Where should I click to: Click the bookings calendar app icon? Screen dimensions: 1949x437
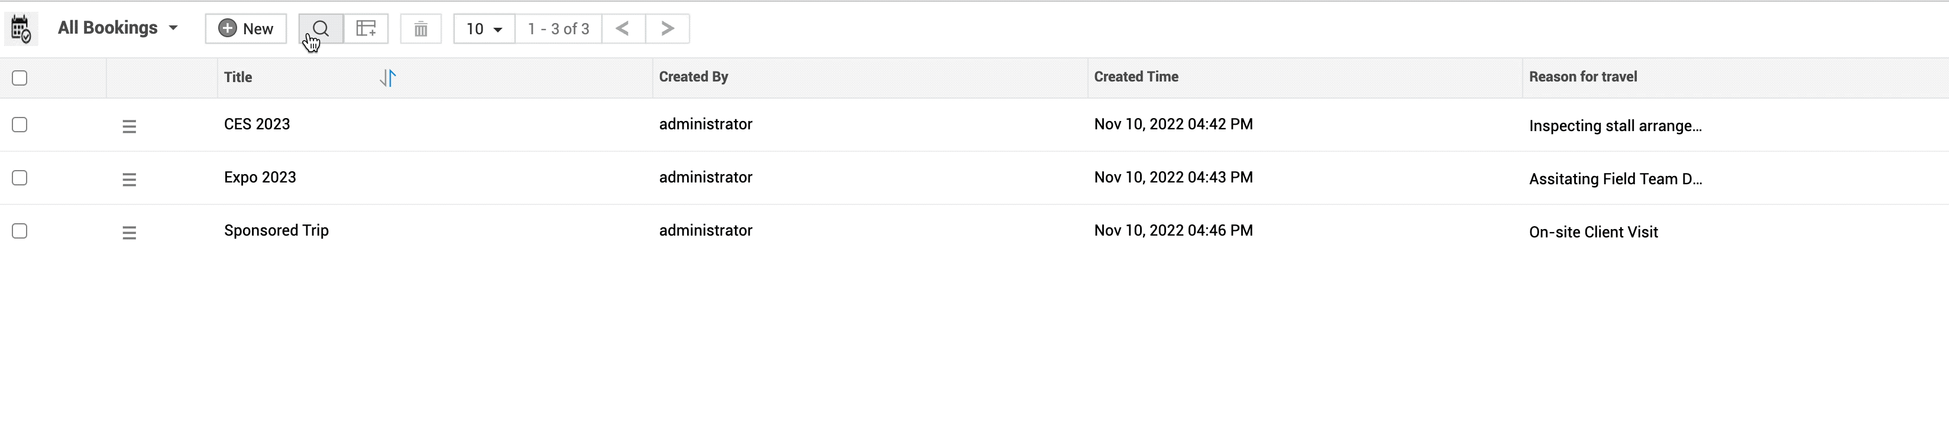click(21, 29)
